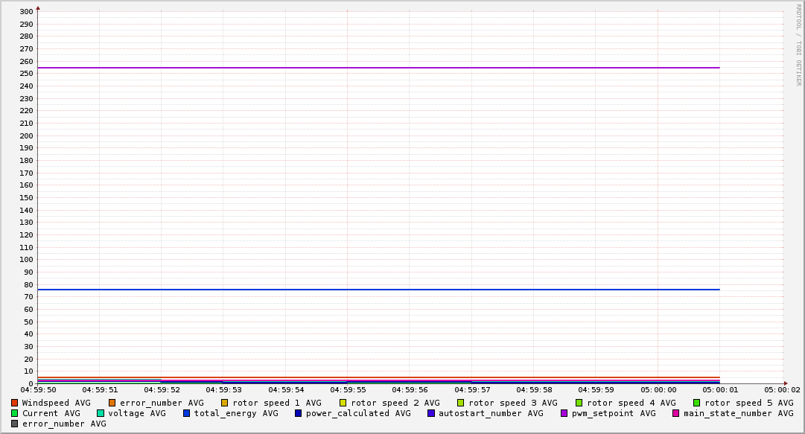Image resolution: width=805 pixels, height=434 pixels.
Task: Select the rotor speed 1 AVG swatch
Action: coord(225,403)
